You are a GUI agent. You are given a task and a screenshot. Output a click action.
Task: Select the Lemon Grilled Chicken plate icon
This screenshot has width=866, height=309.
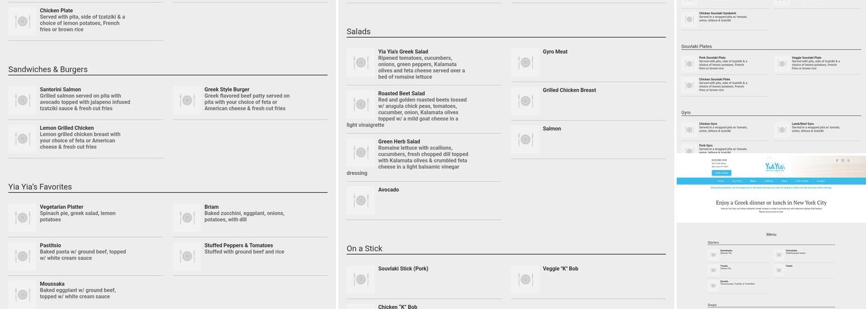(x=22, y=138)
